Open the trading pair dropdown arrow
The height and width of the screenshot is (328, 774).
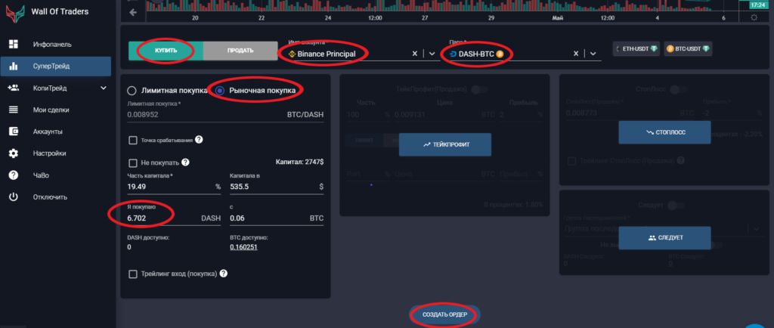pos(593,54)
